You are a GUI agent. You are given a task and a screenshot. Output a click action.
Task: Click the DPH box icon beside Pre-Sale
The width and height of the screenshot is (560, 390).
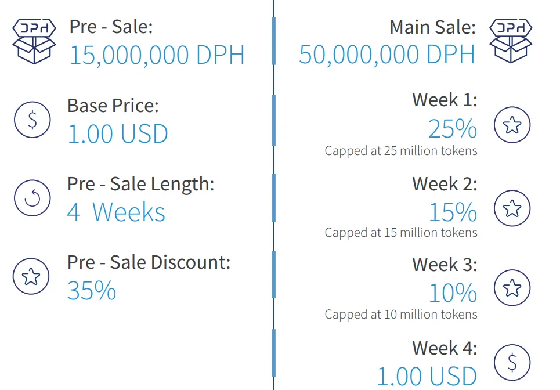(34, 41)
